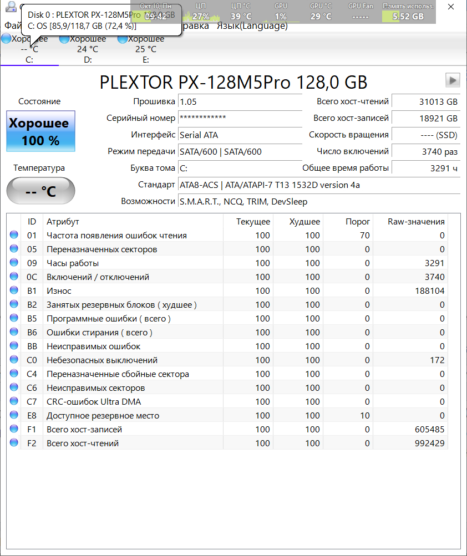Click the Худшее column header
Viewport: 467px width, 556px height.
pyautogui.click(x=298, y=222)
